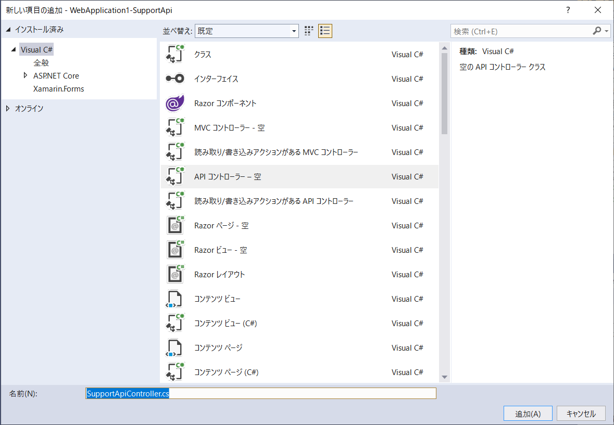Select the クラス template name
Screen dimensions: 614x425
203,54
